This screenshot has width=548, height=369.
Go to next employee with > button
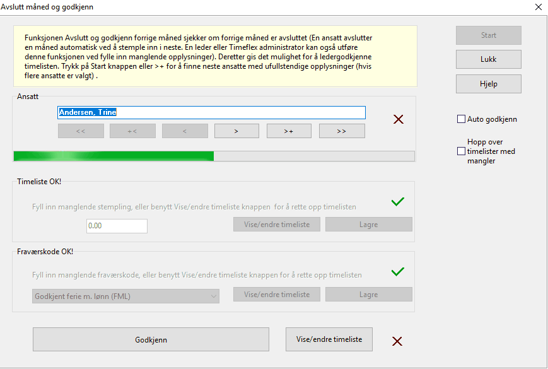click(236, 131)
